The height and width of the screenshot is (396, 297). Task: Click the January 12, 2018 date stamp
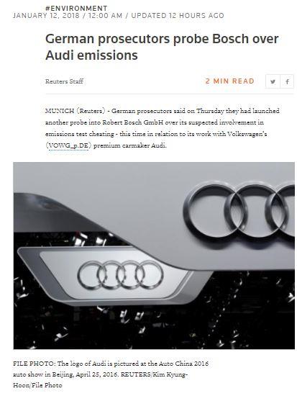46,16
